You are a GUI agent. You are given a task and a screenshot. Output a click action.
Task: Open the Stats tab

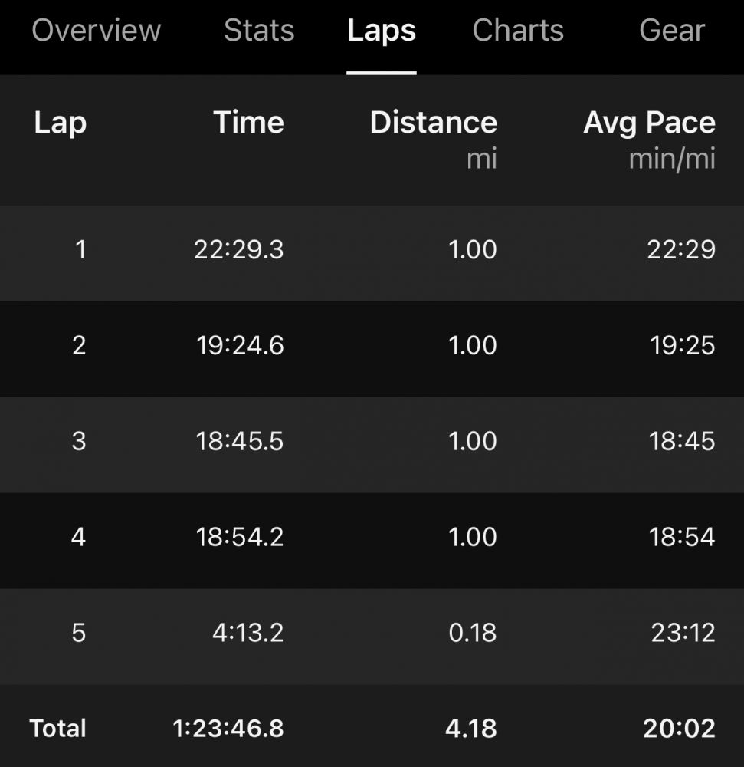point(259,31)
